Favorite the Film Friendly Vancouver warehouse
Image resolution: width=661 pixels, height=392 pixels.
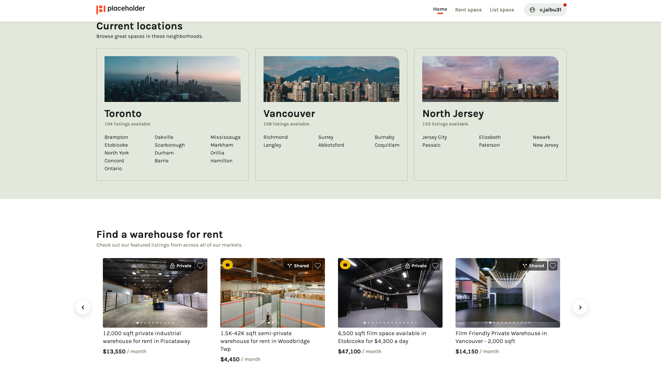[x=553, y=266]
